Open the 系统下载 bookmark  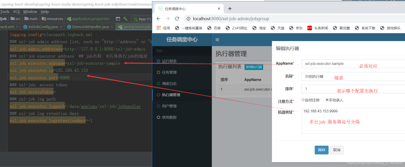point(365,28)
